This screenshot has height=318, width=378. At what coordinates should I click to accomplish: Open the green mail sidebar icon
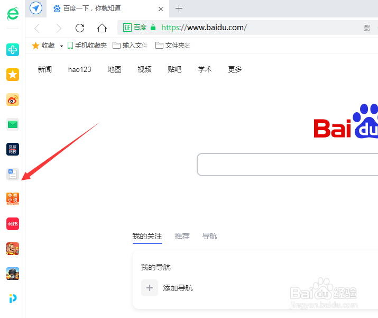[x=13, y=124]
